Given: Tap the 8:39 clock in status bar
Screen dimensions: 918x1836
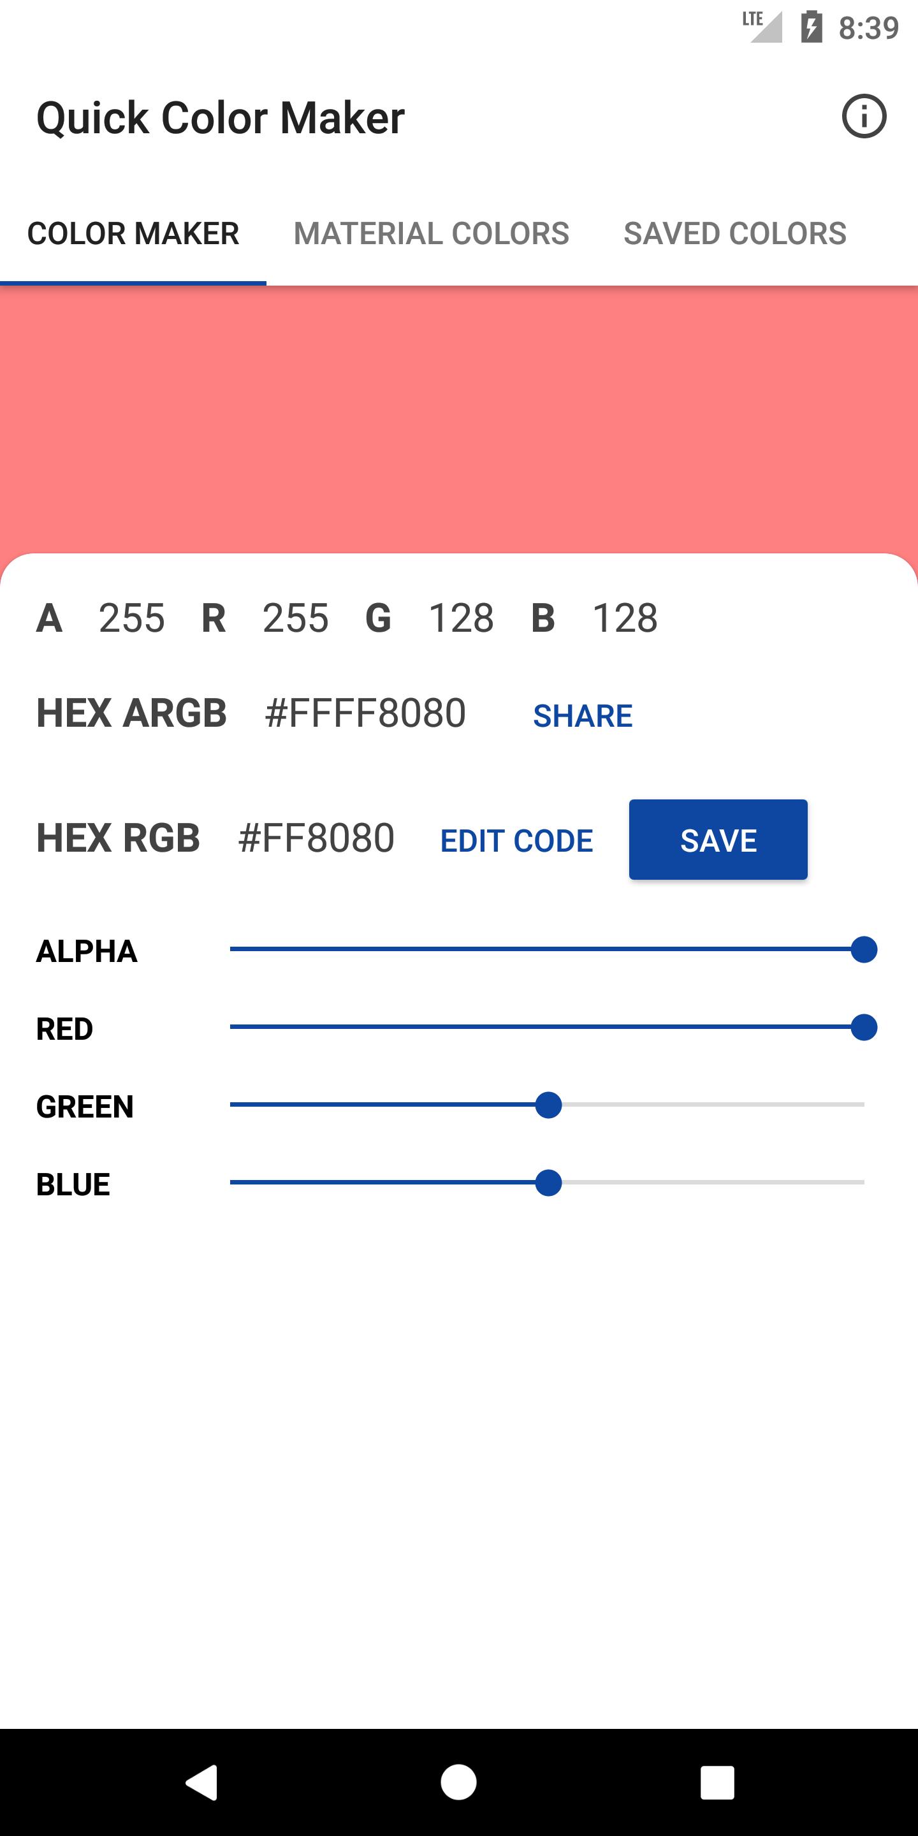Looking at the screenshot, I should click(x=868, y=28).
